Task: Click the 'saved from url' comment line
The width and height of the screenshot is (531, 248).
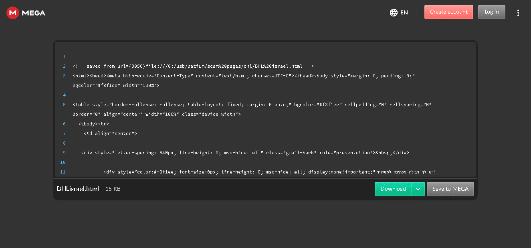Action: (x=193, y=67)
